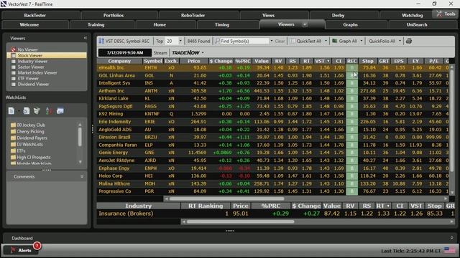Click the Alerts flag icon
460x258 pixels.
point(13,250)
